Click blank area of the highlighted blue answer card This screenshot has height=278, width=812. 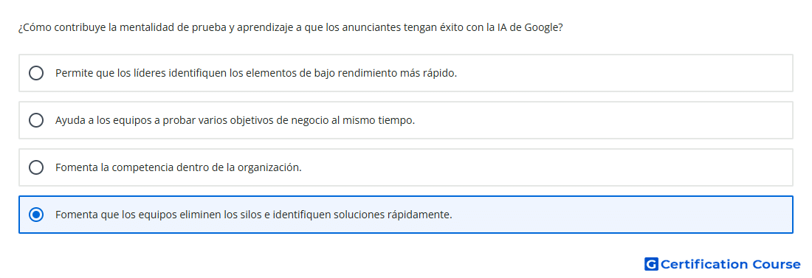coord(622,215)
